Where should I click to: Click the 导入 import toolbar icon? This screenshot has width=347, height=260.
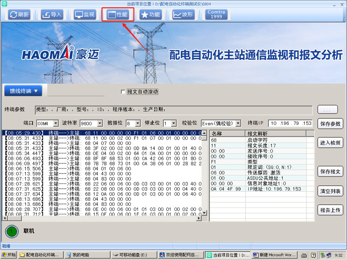point(51,15)
